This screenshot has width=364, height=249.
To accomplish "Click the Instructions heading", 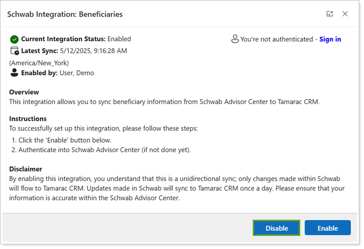I will coord(28,119).
